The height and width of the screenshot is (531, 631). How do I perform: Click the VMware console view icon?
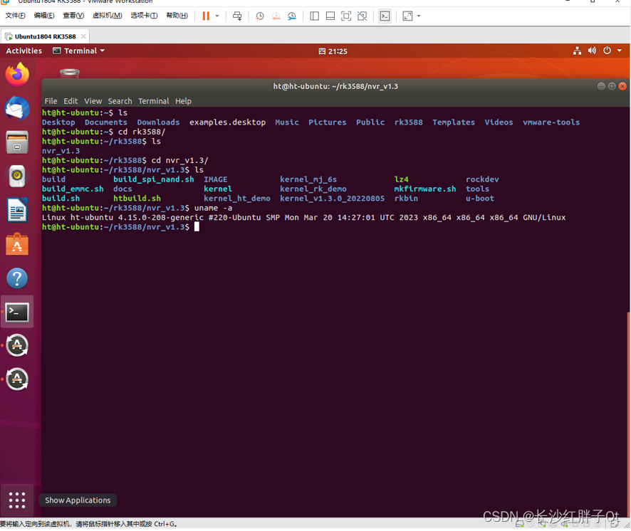(x=385, y=16)
